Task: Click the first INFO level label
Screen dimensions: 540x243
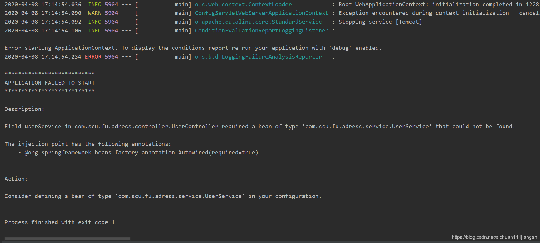Action: (95, 5)
